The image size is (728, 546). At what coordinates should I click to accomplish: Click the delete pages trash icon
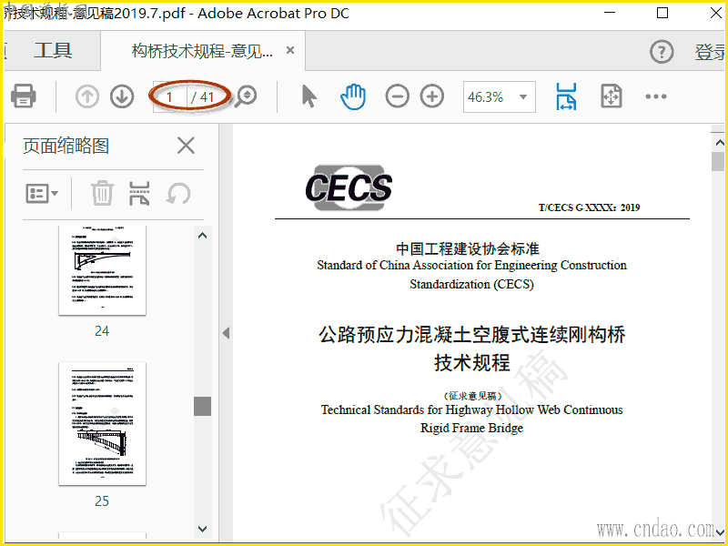[x=102, y=193]
